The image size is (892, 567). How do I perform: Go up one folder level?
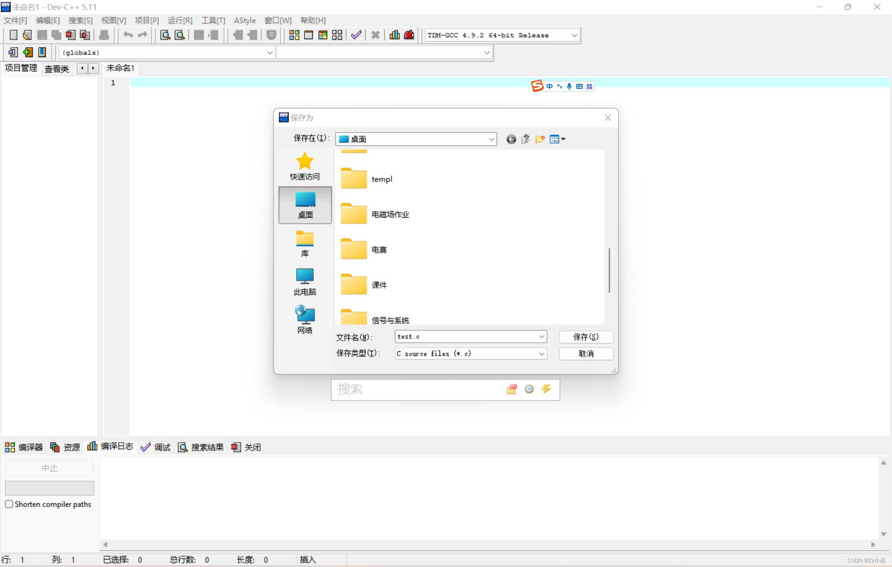click(x=526, y=139)
